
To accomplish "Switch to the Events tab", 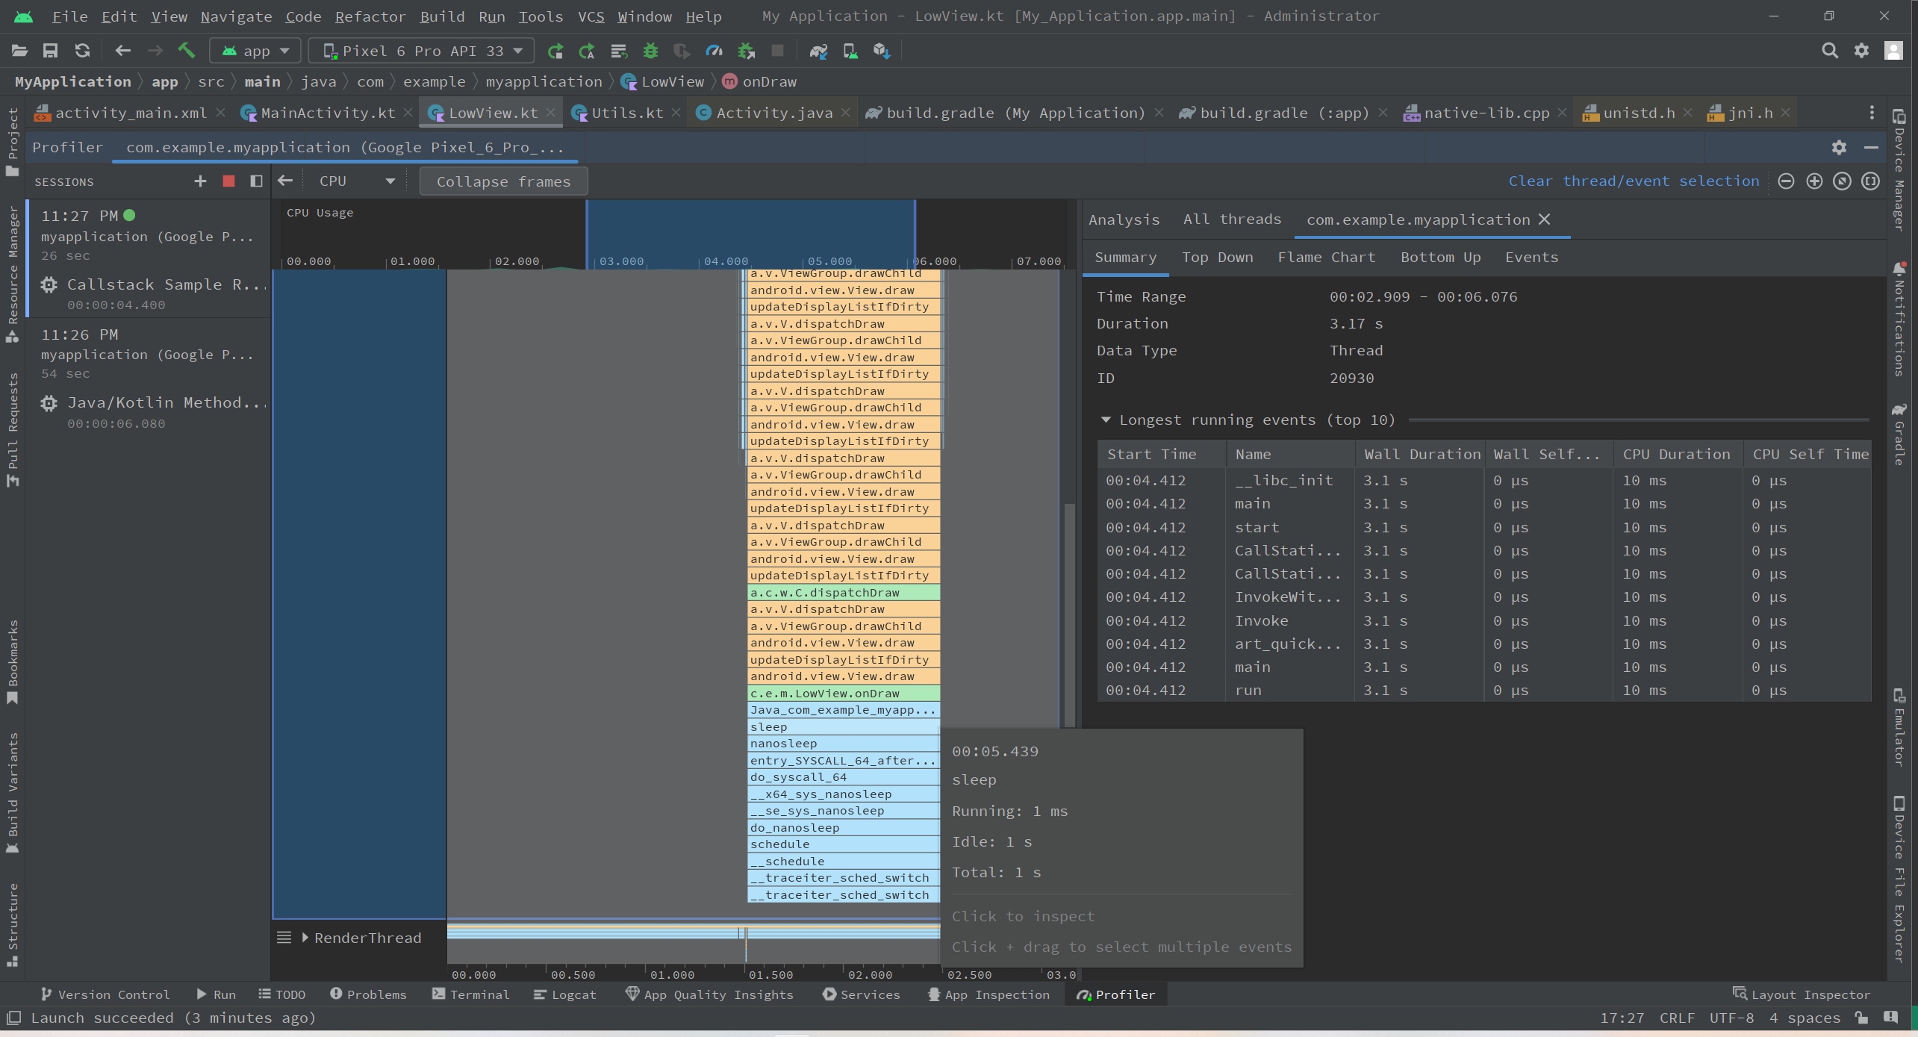I will click(x=1531, y=258).
